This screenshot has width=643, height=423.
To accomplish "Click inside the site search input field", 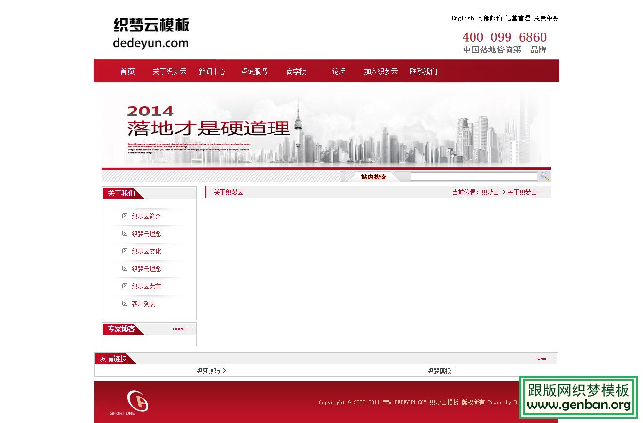I will (474, 176).
